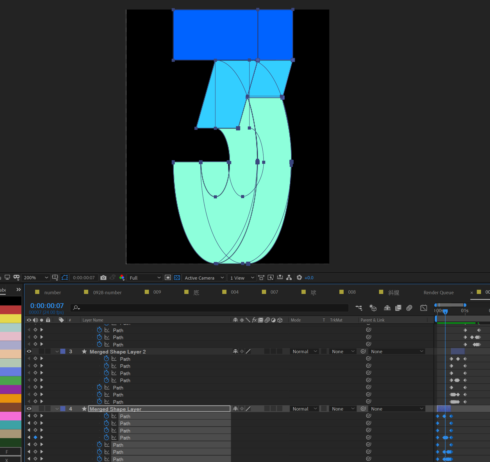Click the label color swatch of layer 3
The height and width of the screenshot is (462, 490).
click(63, 351)
